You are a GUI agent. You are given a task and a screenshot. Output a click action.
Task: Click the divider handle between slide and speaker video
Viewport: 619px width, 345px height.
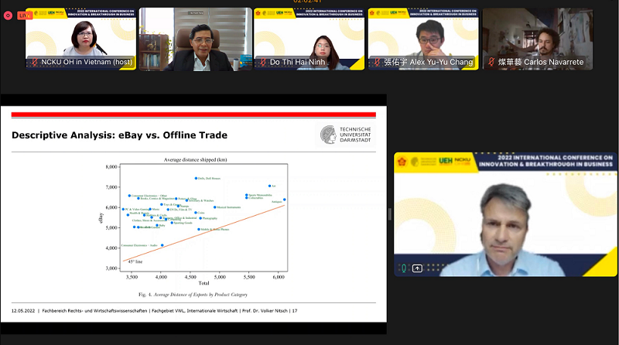(x=390, y=214)
